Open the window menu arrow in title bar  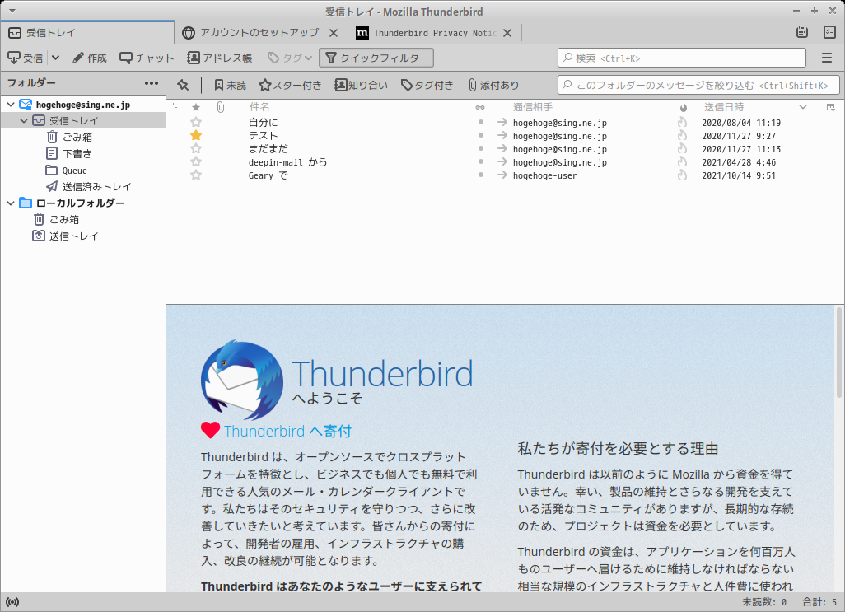pyautogui.click(x=12, y=11)
